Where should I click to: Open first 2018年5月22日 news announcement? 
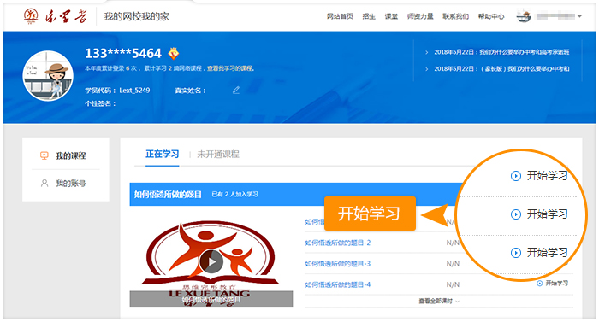[x=501, y=52]
